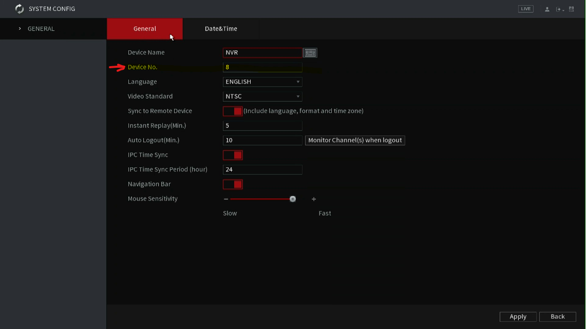
Task: Switch to LIVE view
Action: tap(525, 9)
